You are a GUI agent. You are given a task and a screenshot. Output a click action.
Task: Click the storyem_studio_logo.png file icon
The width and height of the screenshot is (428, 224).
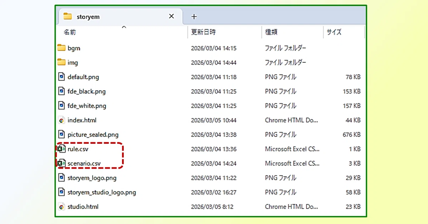(x=61, y=192)
